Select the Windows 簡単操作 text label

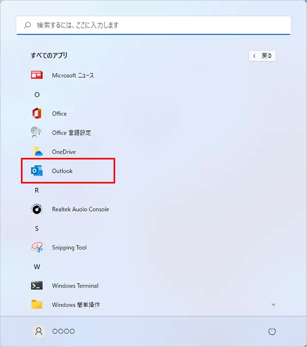(x=76, y=305)
